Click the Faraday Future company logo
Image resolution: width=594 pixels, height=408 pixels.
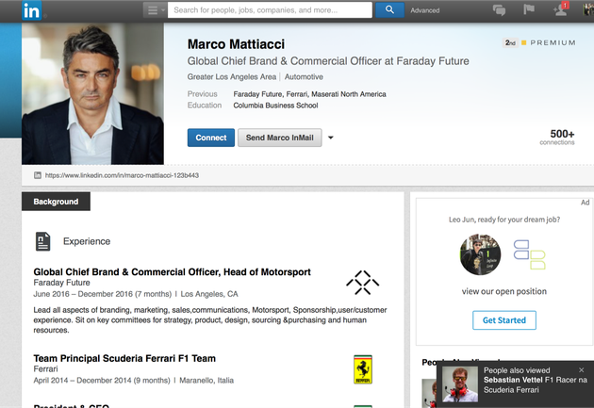coord(362,282)
